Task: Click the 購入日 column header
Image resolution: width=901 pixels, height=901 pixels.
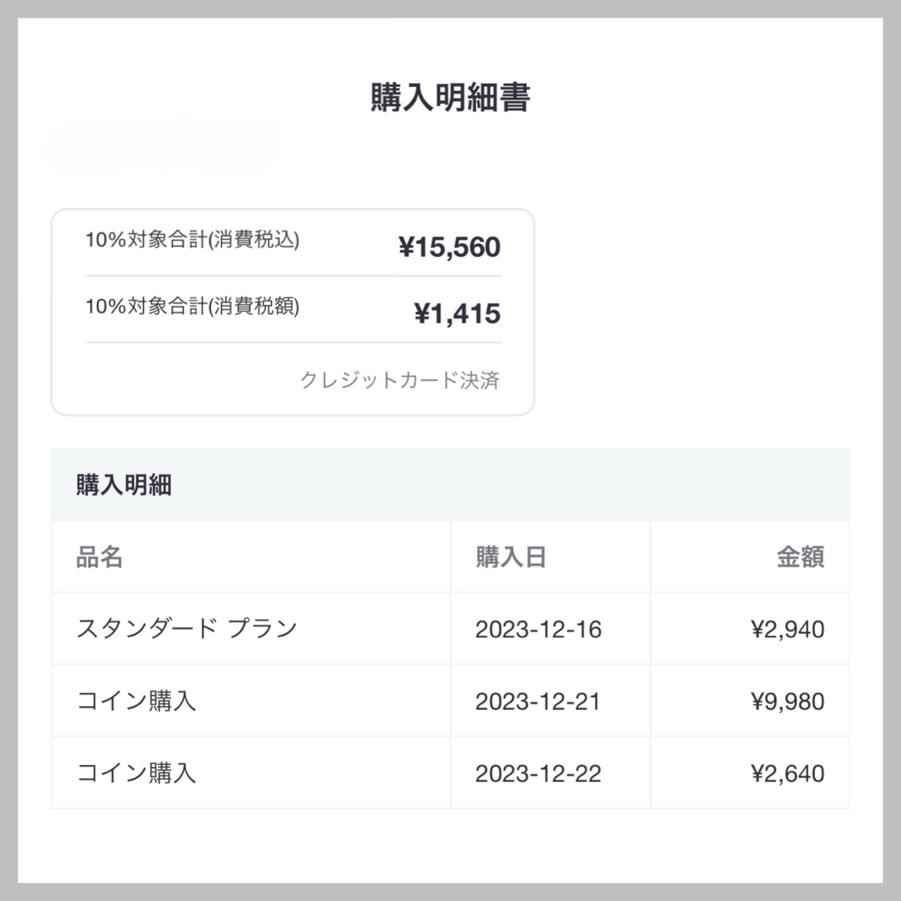Action: click(511, 558)
